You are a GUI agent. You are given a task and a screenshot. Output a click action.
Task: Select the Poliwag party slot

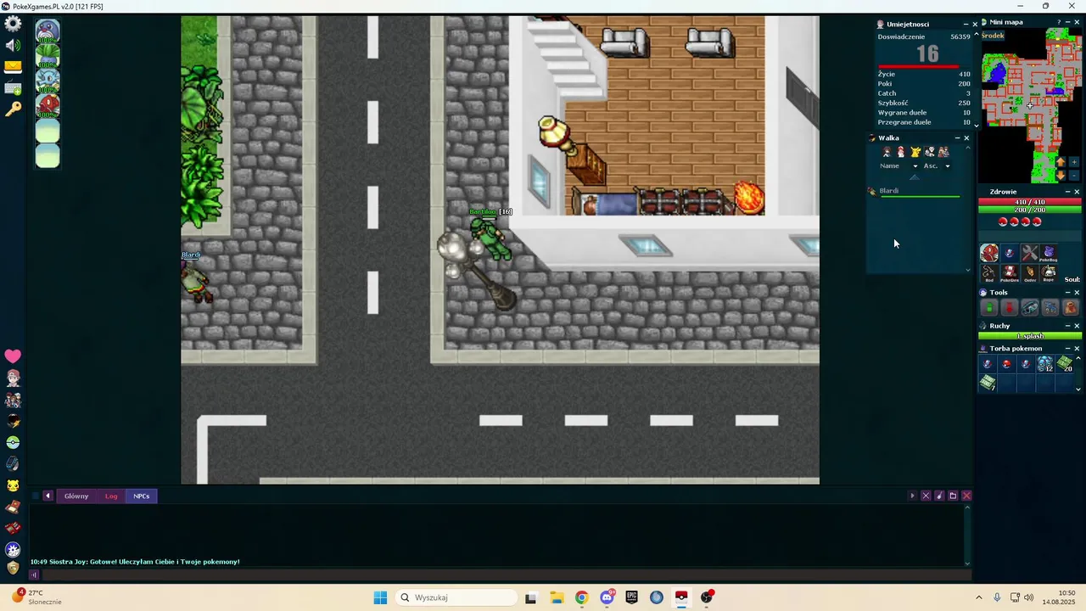click(x=48, y=31)
